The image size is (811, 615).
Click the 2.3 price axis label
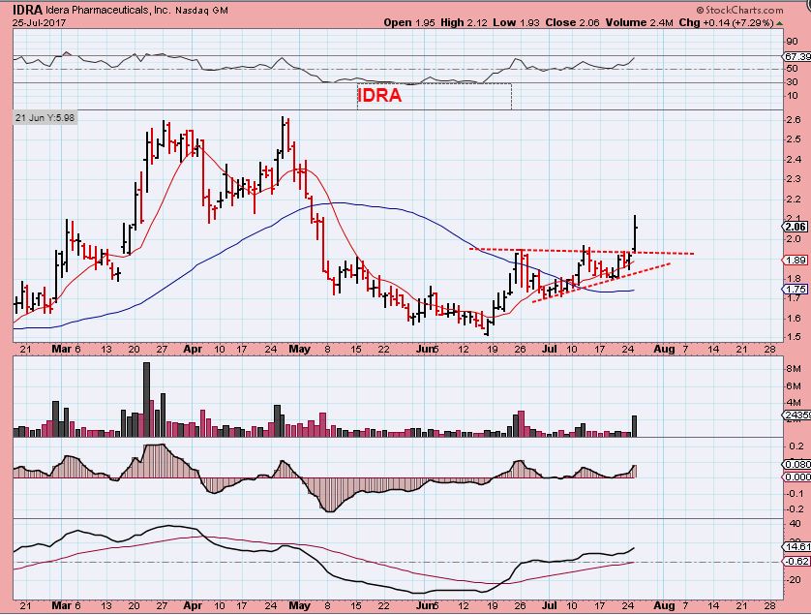793,179
